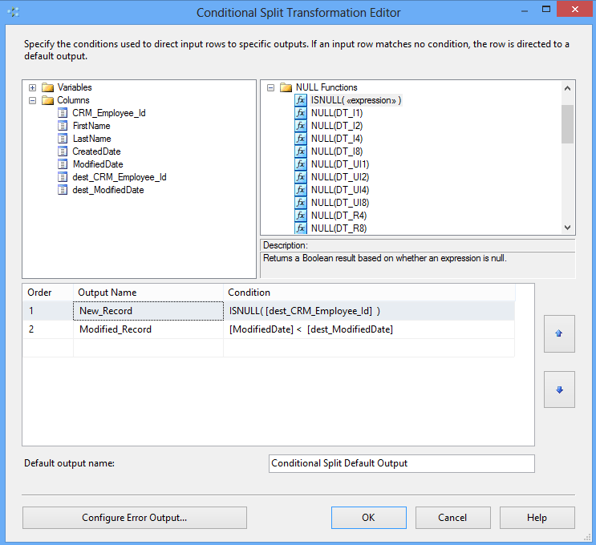Click the CRM_Employee_Id column icon

tap(63, 113)
